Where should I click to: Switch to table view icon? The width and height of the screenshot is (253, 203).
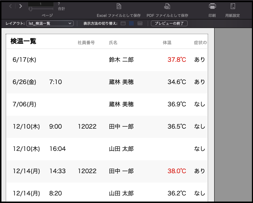pyautogui.click(x=140, y=23)
